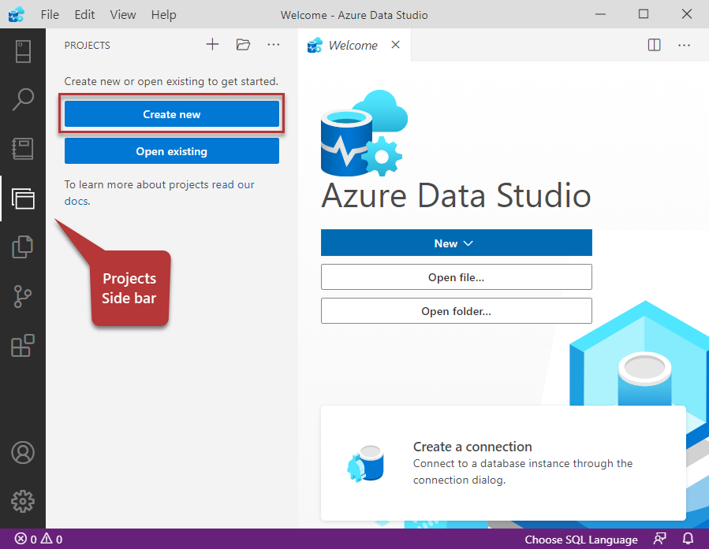Image resolution: width=709 pixels, height=549 pixels.
Task: Open the Edit menu
Action: [84, 15]
